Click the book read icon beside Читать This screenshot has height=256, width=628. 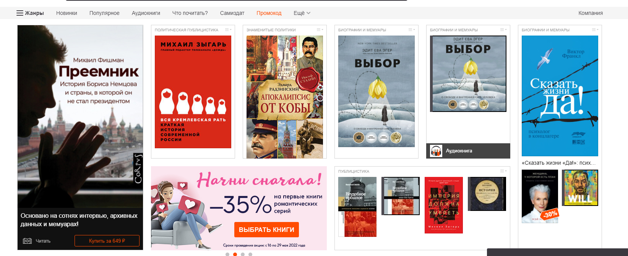(27, 241)
